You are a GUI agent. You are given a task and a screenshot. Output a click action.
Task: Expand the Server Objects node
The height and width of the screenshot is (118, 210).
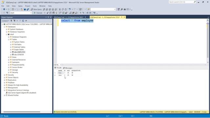pos(5,78)
